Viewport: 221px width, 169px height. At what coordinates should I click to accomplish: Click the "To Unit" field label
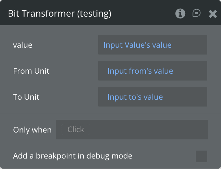tap(26, 97)
